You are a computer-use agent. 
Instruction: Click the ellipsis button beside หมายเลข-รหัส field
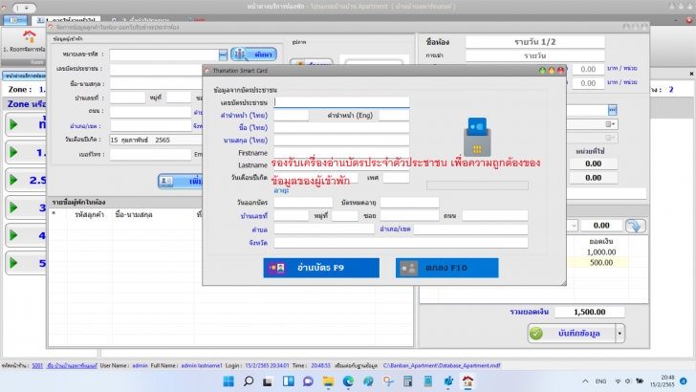[223, 54]
